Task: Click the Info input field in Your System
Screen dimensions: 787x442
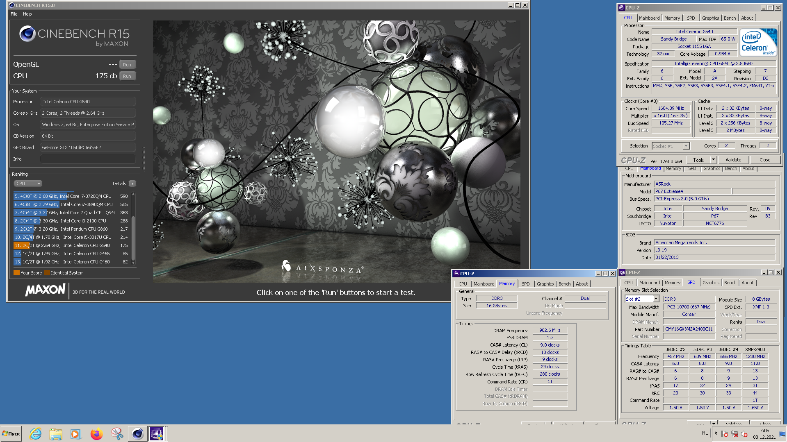Action: [x=88, y=159]
